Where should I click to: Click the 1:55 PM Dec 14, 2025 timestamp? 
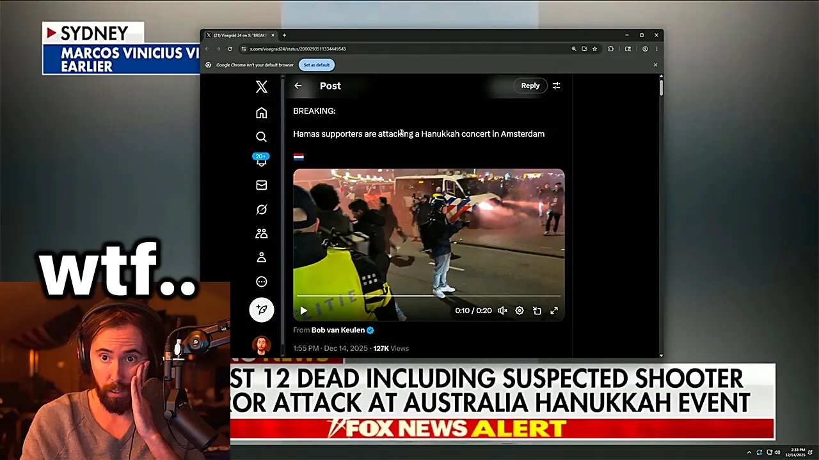point(330,348)
